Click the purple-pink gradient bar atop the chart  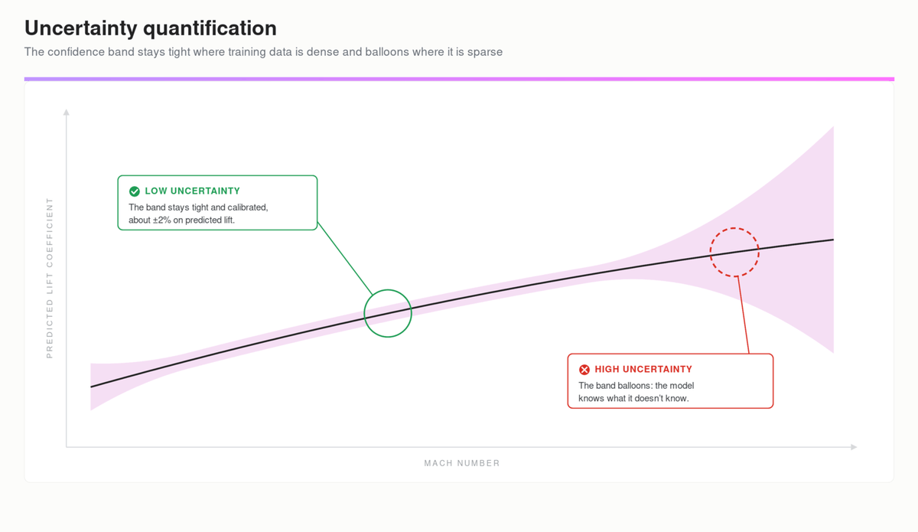tap(459, 79)
